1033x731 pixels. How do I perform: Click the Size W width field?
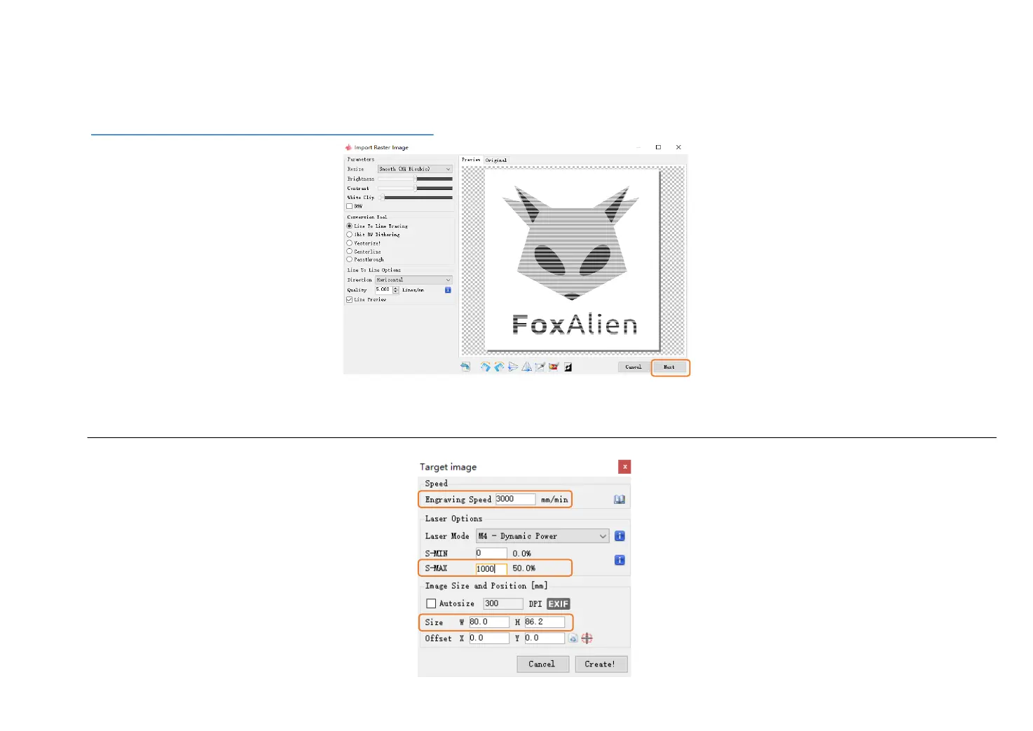tap(489, 622)
